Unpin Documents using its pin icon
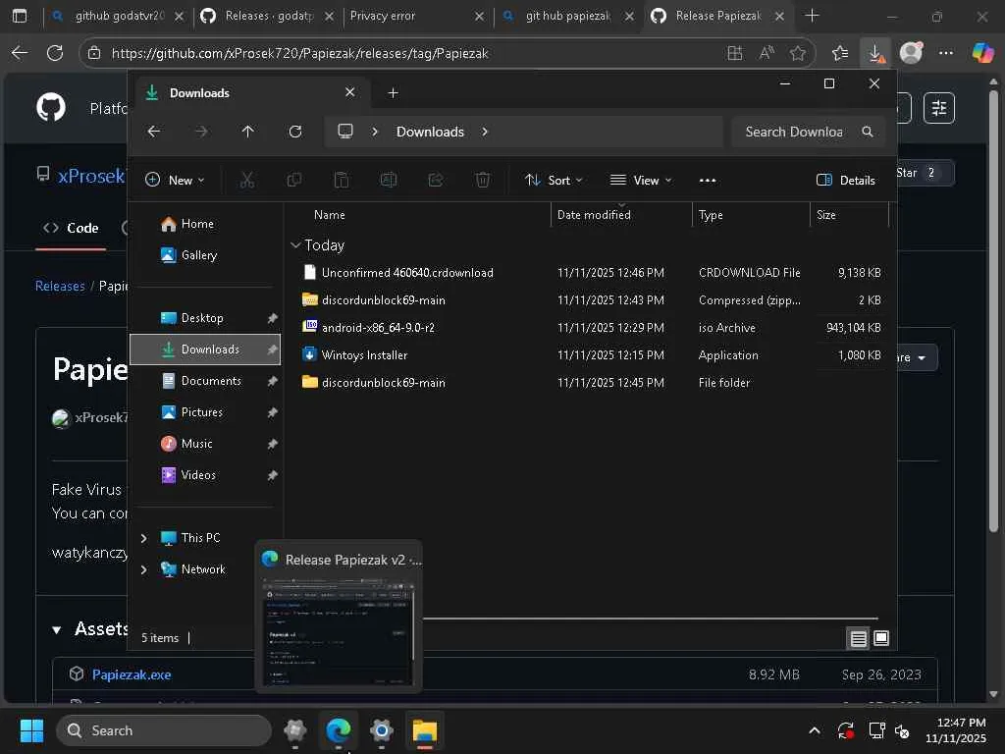1005x754 pixels. click(x=272, y=381)
